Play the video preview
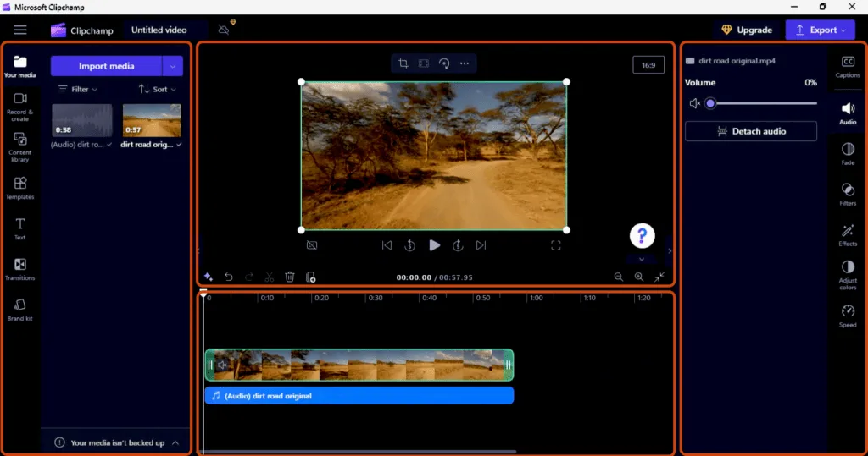Screen dimensions: 868x456 coord(435,245)
